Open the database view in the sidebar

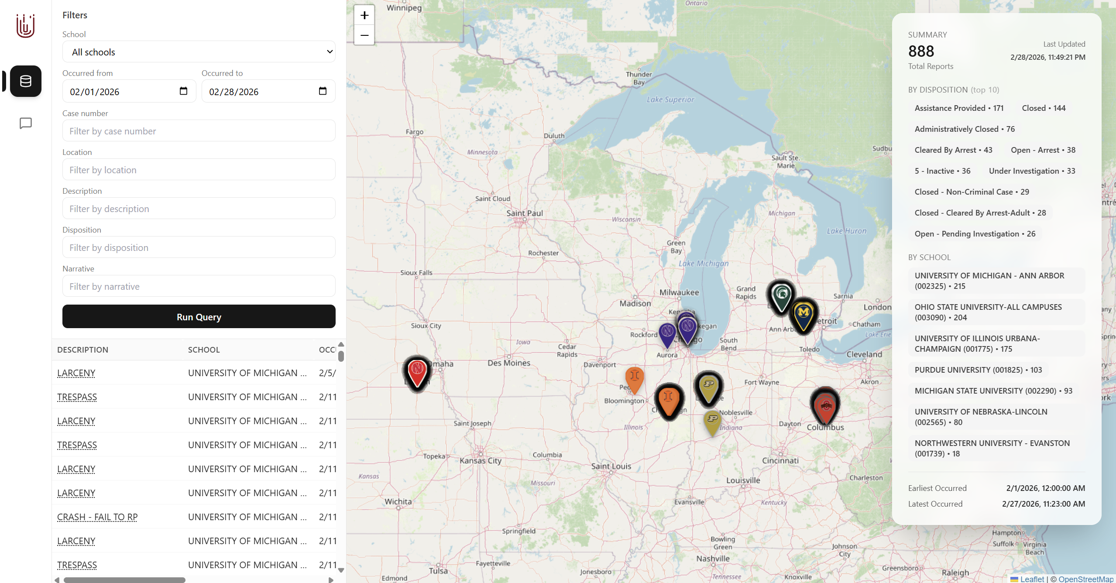[26, 81]
